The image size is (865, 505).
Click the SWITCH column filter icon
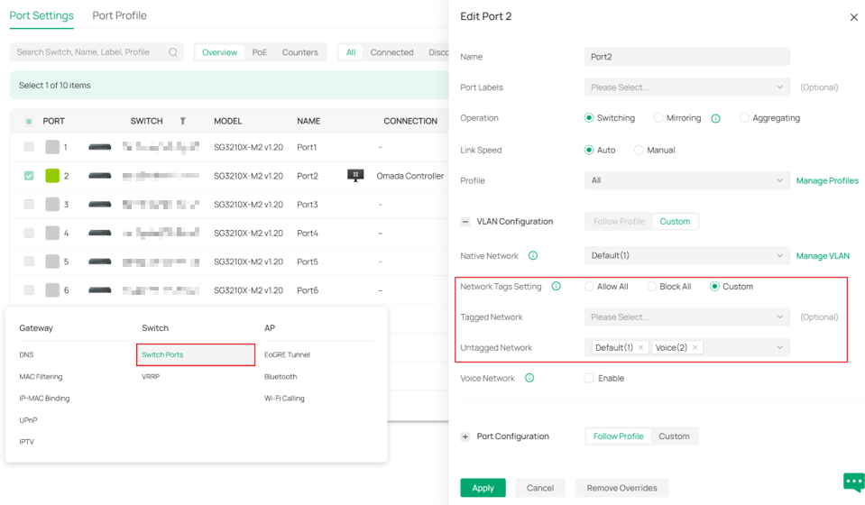click(182, 121)
